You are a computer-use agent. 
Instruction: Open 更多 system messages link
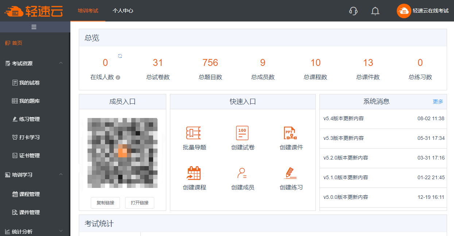pos(438,102)
